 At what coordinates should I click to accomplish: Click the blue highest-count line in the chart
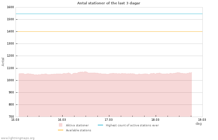109,14
